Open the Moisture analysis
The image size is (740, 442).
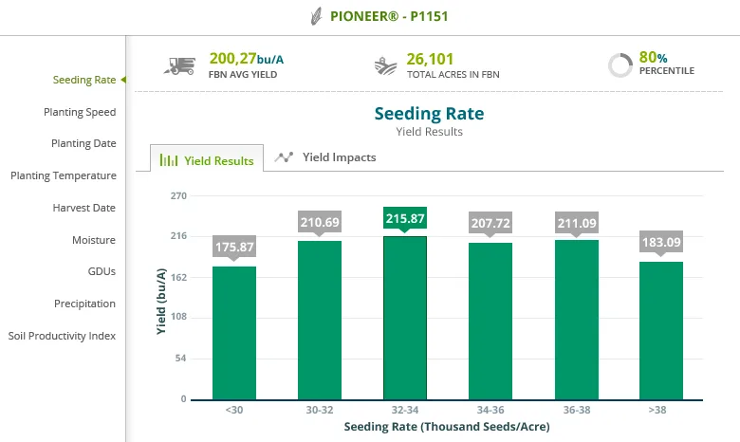click(93, 240)
